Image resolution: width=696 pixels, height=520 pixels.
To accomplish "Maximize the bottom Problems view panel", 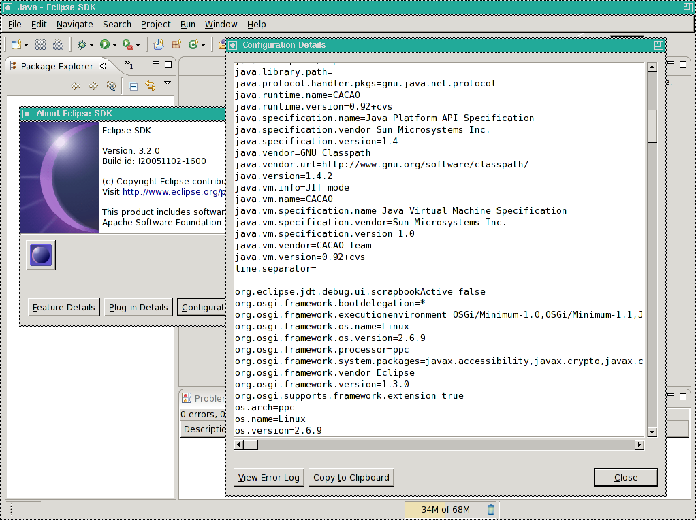I will coord(683,396).
